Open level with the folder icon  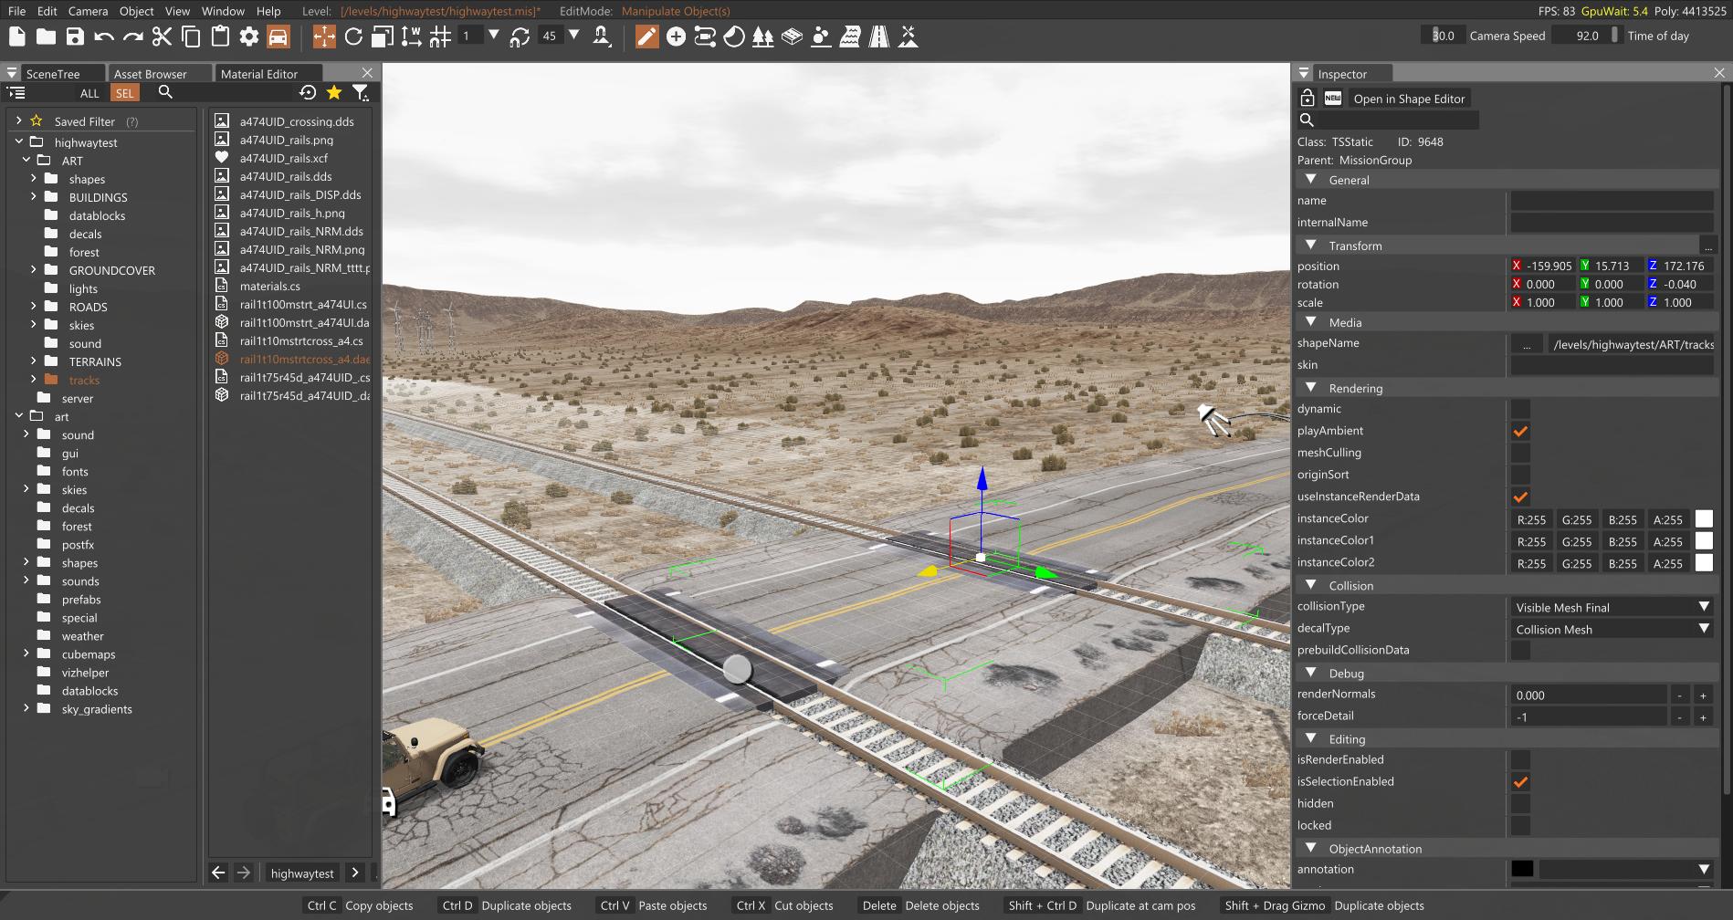point(46,37)
